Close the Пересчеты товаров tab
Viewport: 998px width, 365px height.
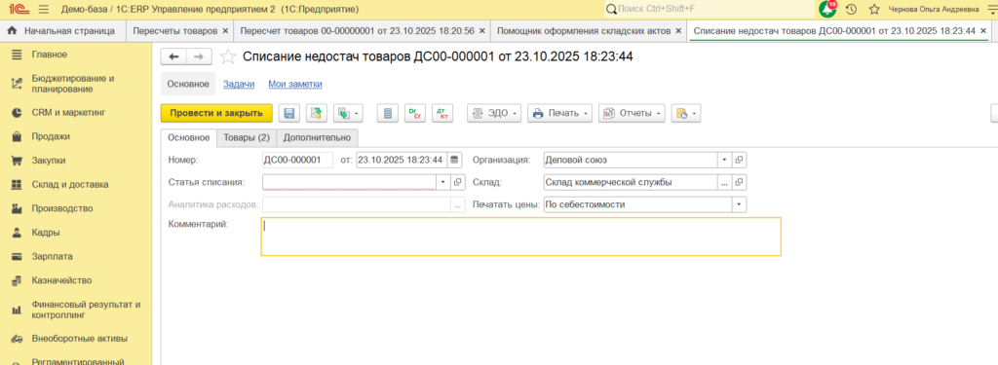click(224, 30)
